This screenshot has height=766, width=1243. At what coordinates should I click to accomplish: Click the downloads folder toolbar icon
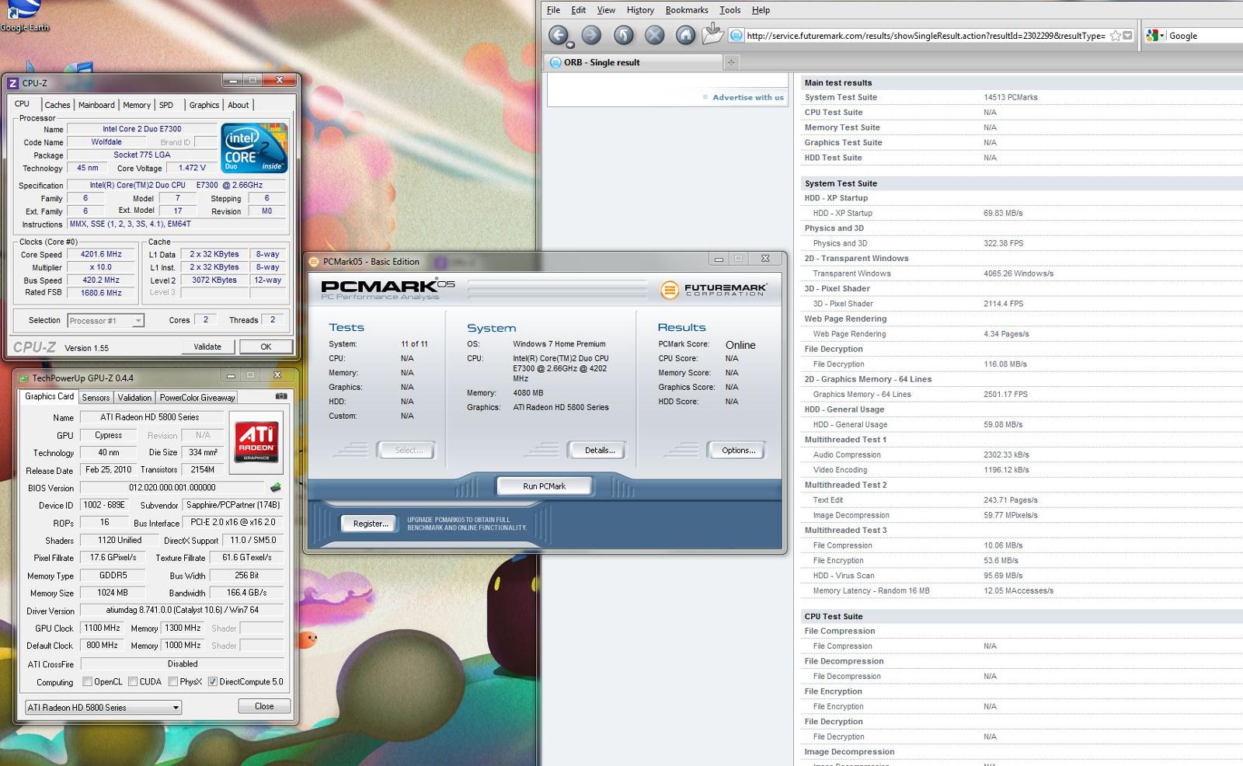tap(712, 33)
